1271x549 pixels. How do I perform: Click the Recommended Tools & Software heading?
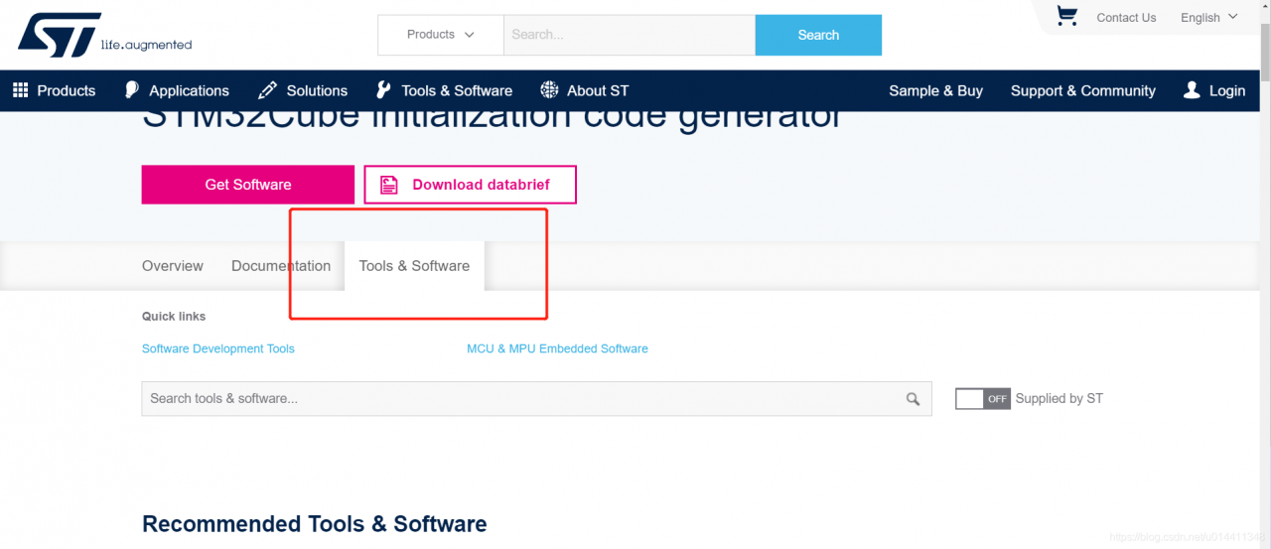pyautogui.click(x=315, y=524)
